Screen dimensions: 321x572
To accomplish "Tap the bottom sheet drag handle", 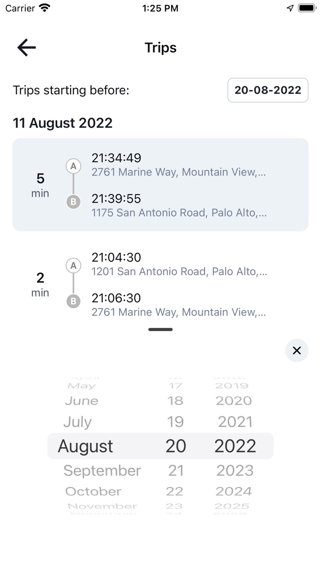I will click(x=160, y=329).
